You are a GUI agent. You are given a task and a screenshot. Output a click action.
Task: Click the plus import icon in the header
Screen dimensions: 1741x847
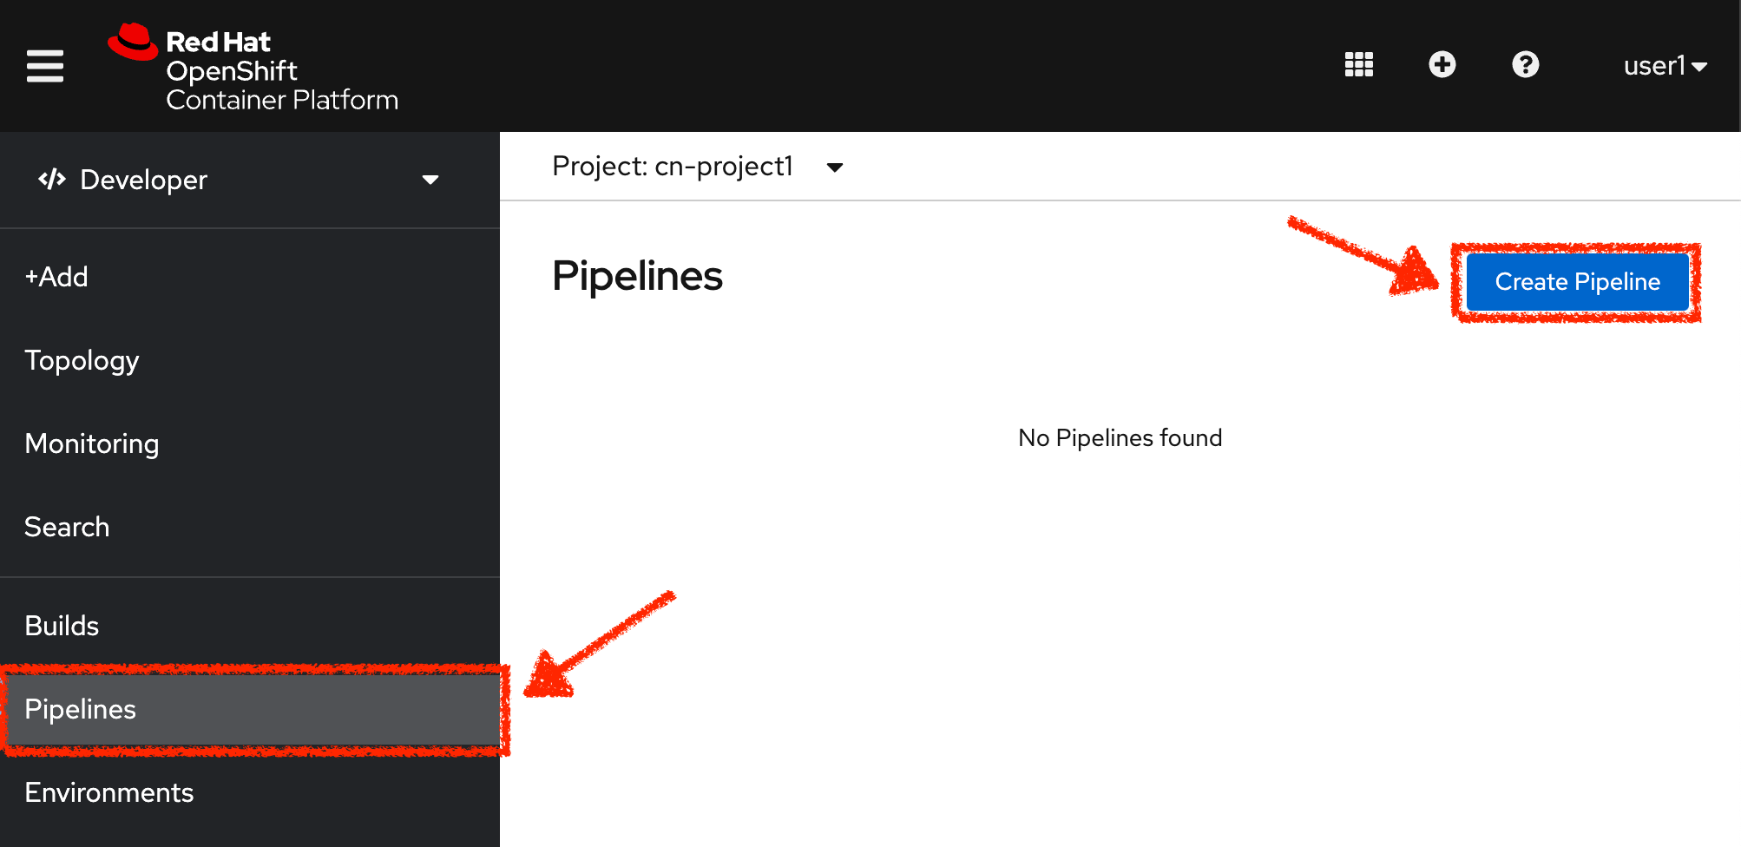coord(1442,65)
